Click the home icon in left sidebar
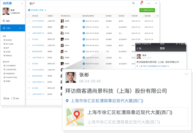 point(4,21)
